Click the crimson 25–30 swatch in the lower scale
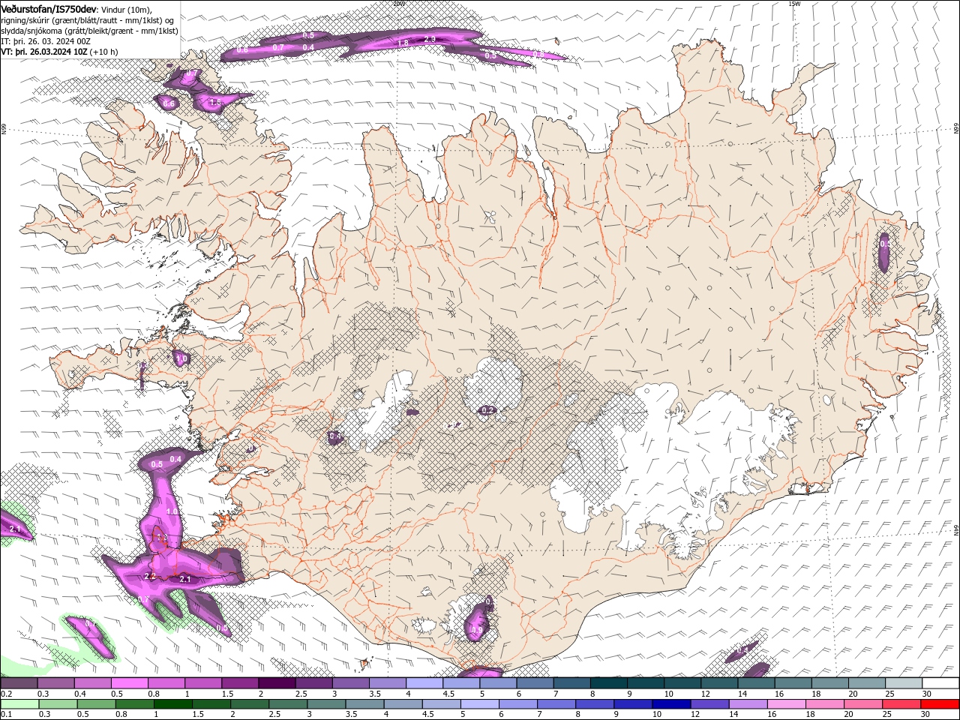The image size is (960, 720). pyautogui.click(x=900, y=704)
